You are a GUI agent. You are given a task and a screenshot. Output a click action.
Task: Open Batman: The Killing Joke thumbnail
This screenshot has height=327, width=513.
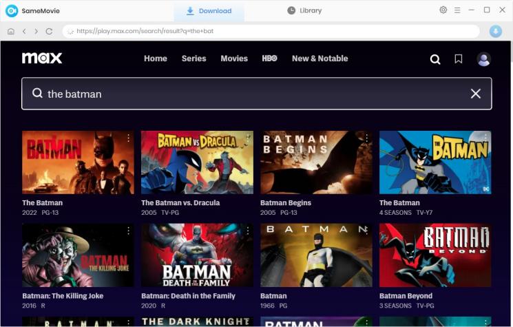pos(78,255)
